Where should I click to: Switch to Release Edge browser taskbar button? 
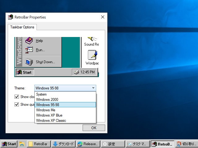pos(88,144)
